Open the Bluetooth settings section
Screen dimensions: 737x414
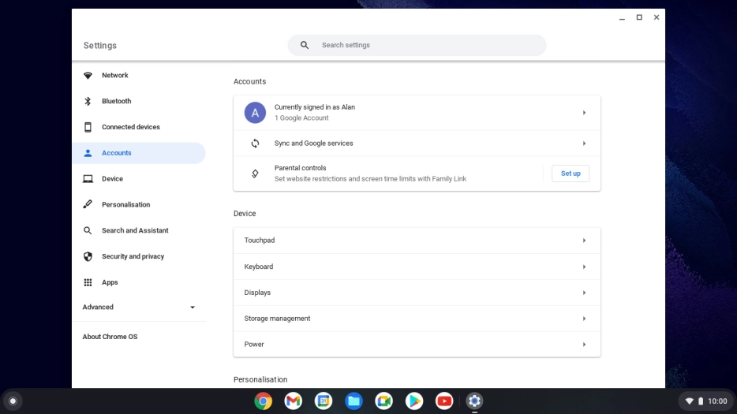click(x=139, y=101)
